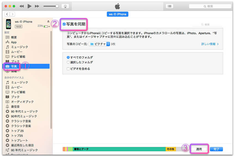Click the camera icon beside 写真
Viewport: 235px width, 156px height.
coord(7,66)
